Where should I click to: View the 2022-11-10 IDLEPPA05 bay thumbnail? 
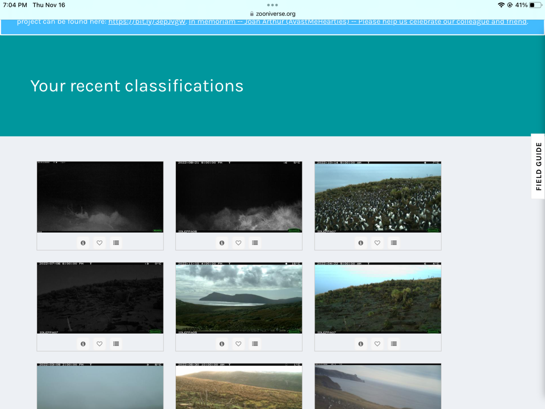pos(239,298)
